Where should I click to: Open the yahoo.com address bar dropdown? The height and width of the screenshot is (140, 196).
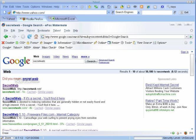click(109, 12)
